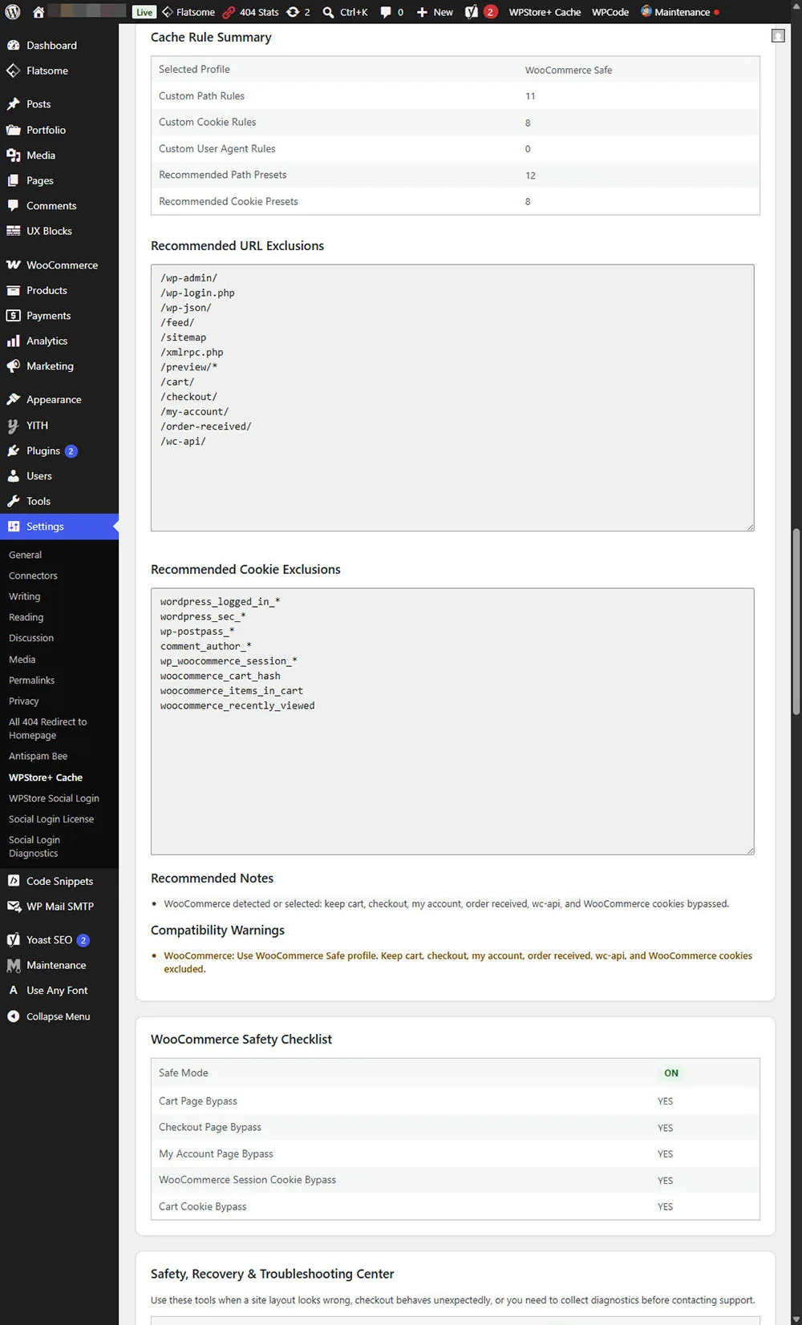
Task: Open Code Snippets menu
Action: (59, 881)
